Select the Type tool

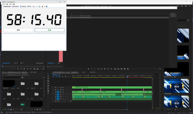pyautogui.click(x=48, y=93)
